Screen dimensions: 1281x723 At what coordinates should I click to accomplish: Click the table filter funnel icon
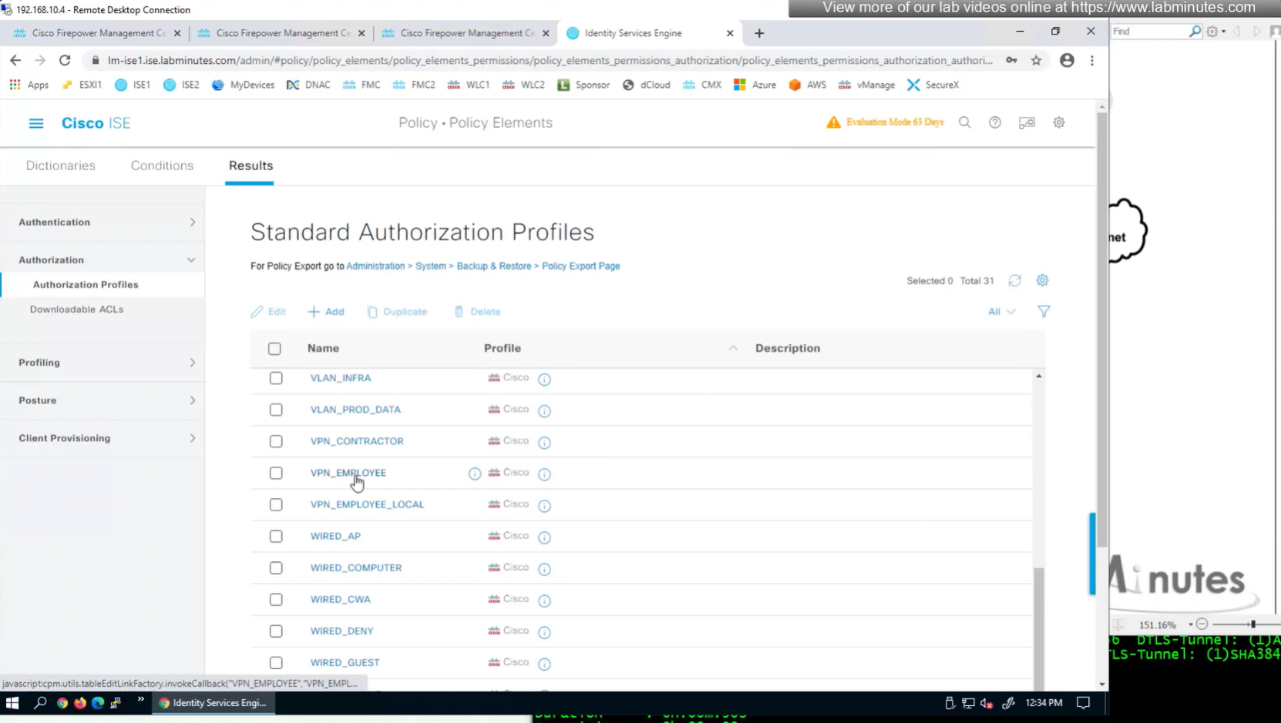pos(1044,312)
